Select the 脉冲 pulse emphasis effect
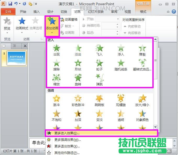Viewport: 178px width, 155px height. (57, 101)
